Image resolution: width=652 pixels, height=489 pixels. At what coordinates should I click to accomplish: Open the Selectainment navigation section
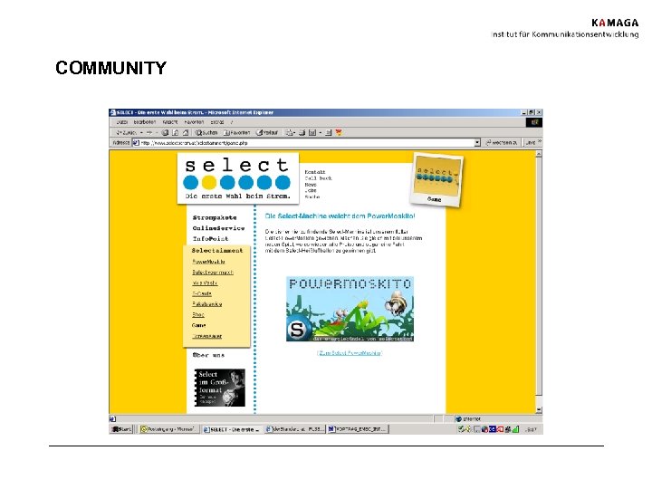pos(216,250)
